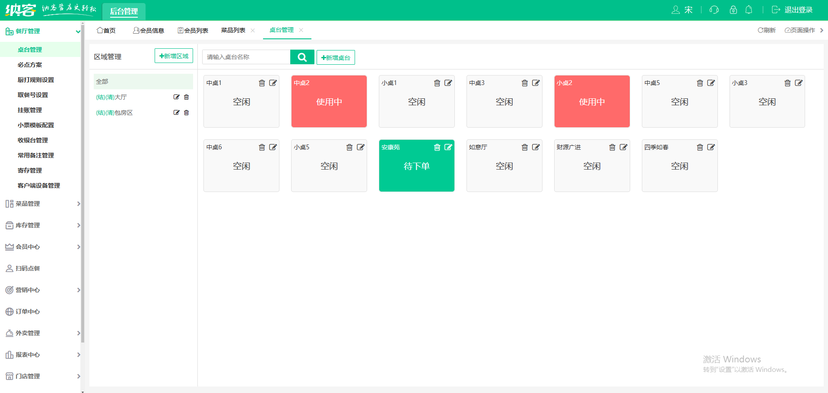Expand the 菜品管理 sidebar menu
Viewport: 828px width, 393px height.
click(42, 204)
